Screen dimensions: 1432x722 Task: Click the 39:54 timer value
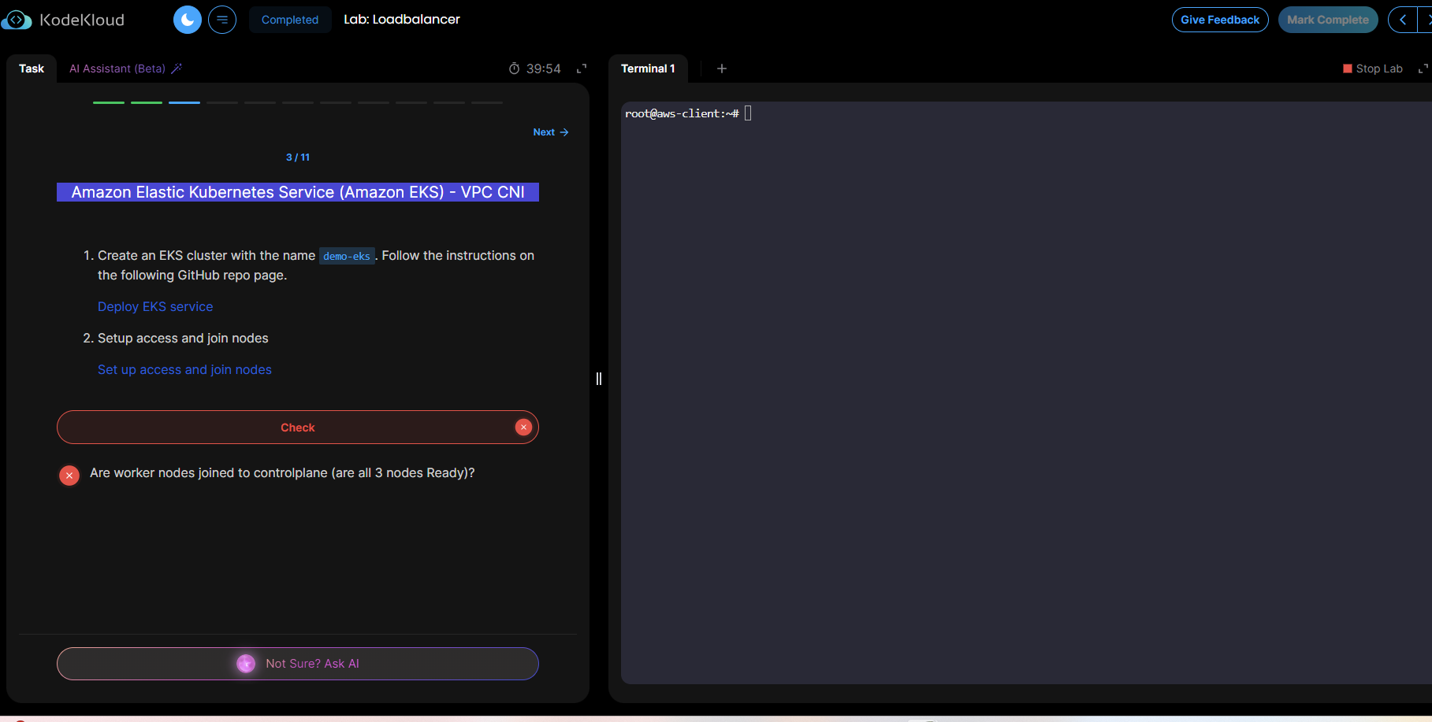click(544, 68)
